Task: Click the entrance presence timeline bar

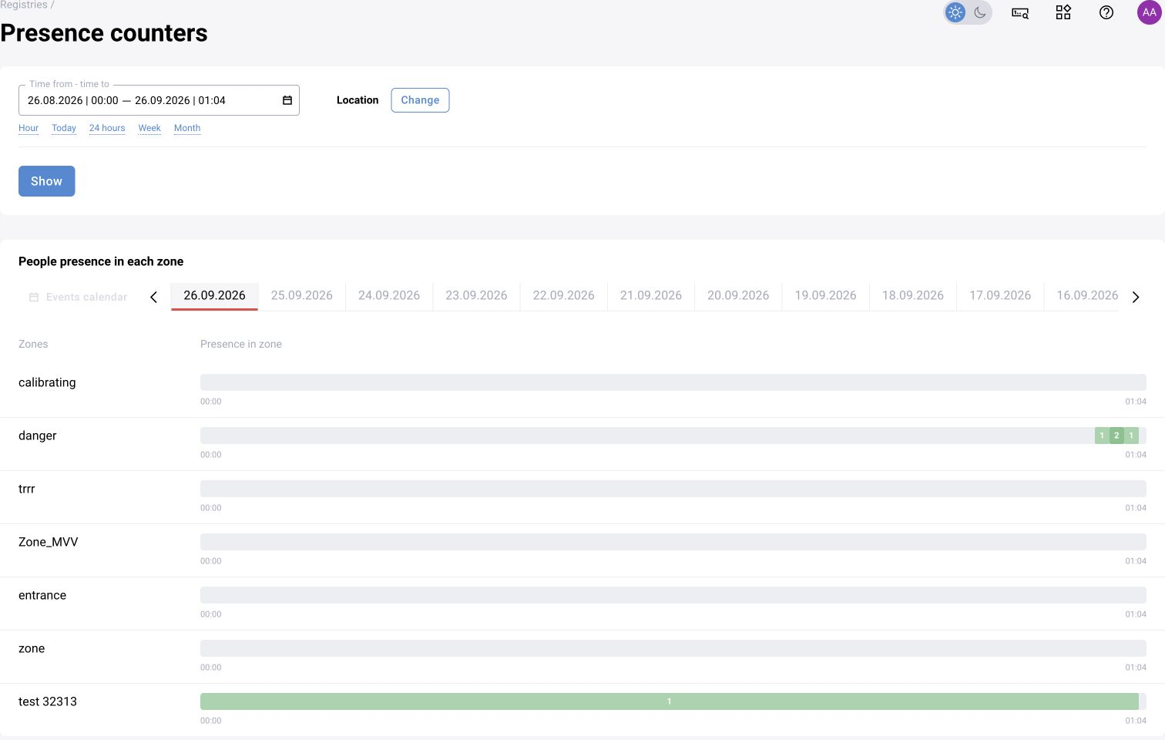Action: [673, 595]
